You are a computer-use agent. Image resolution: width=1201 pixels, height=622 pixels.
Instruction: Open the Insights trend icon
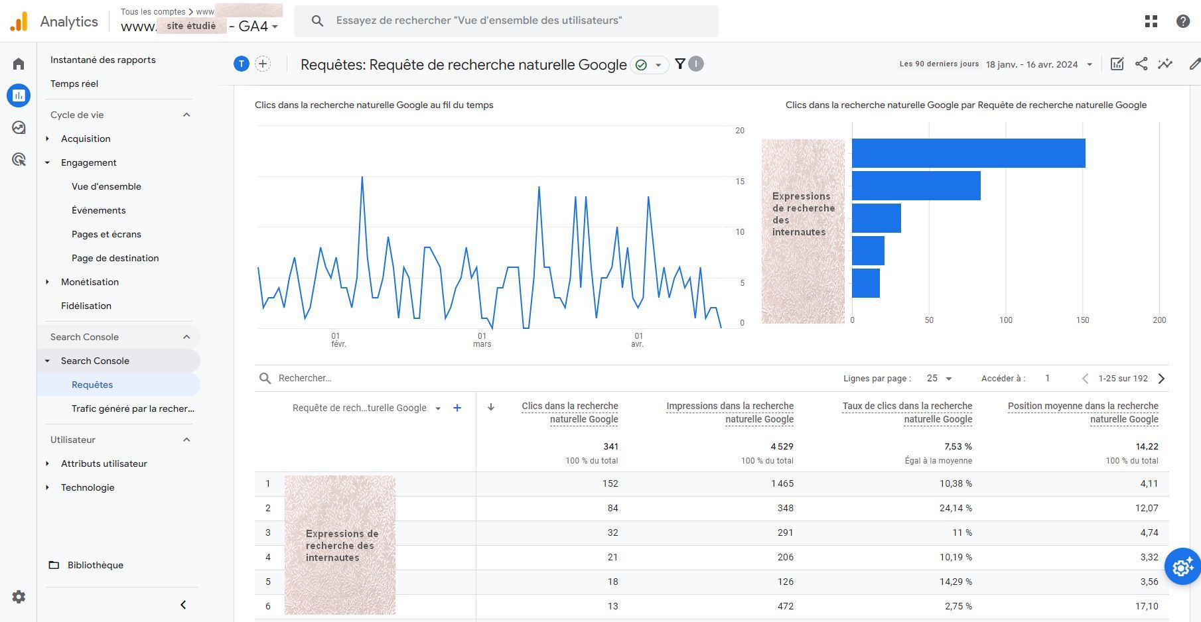pos(1165,64)
